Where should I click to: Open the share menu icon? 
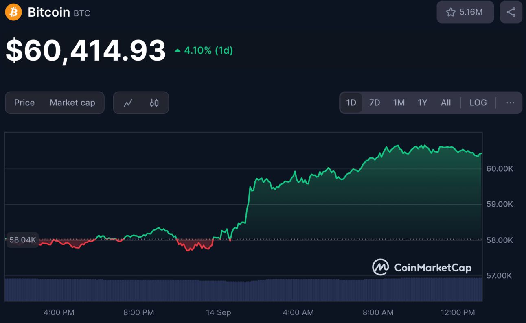click(511, 12)
